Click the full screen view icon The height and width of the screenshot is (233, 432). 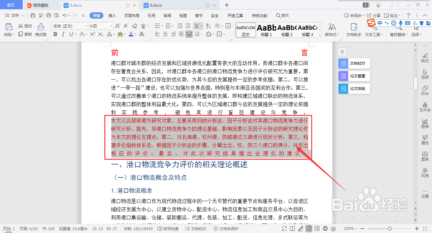point(284,228)
